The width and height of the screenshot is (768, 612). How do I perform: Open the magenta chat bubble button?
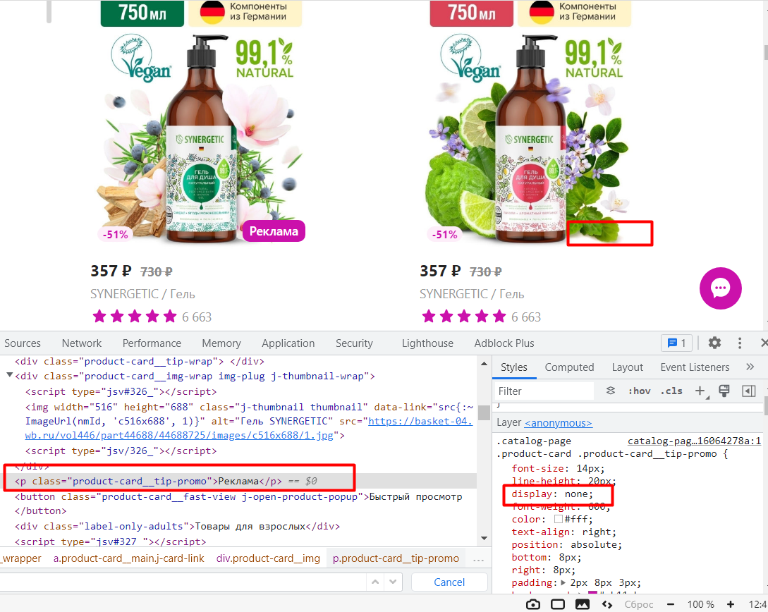click(x=720, y=288)
